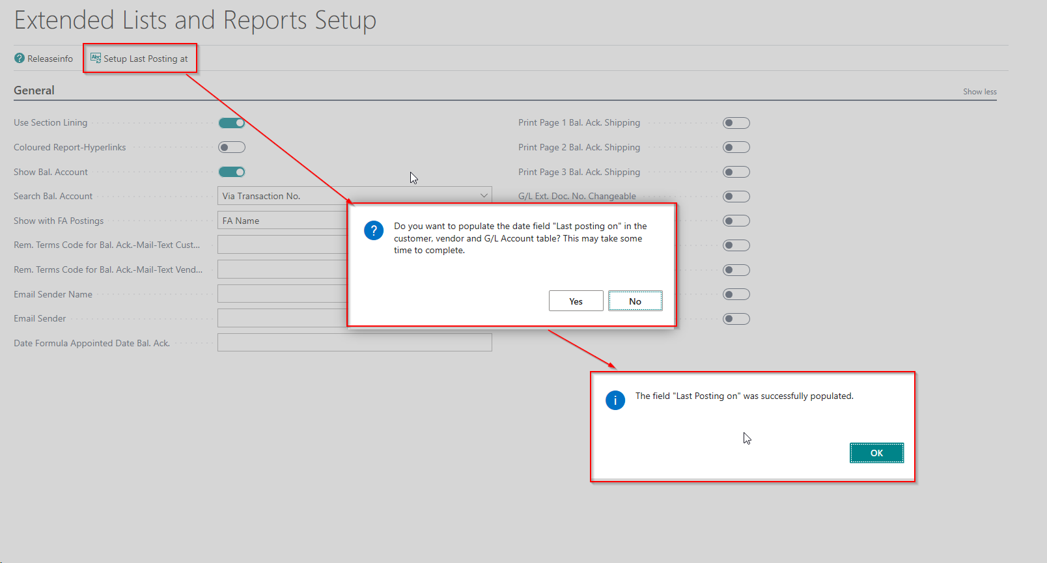Disable the Use Section Lining toggle
Image resolution: width=1047 pixels, height=563 pixels.
[x=232, y=123]
